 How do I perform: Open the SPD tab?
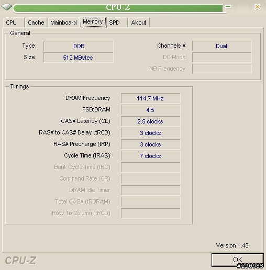(117, 22)
